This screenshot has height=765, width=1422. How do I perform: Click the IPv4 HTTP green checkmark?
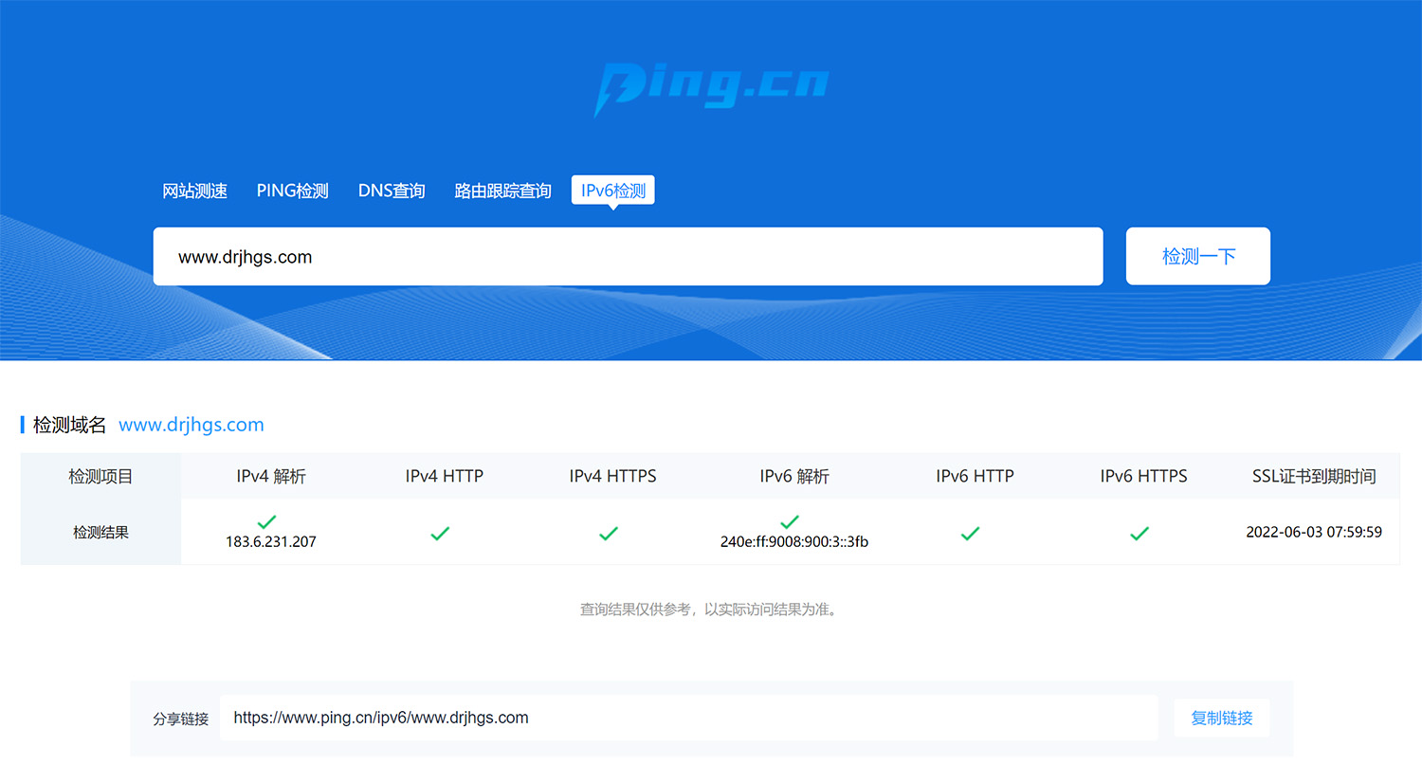pyautogui.click(x=440, y=534)
